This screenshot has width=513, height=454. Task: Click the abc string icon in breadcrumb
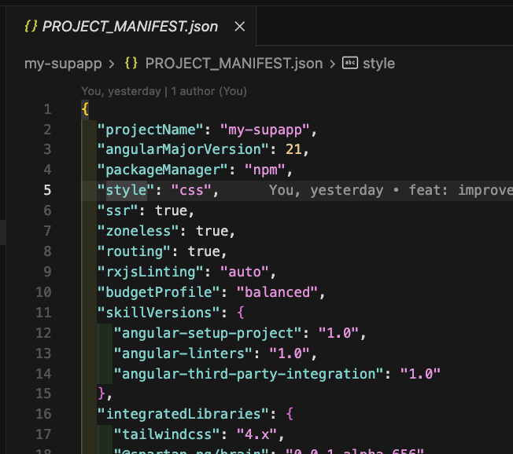(350, 63)
